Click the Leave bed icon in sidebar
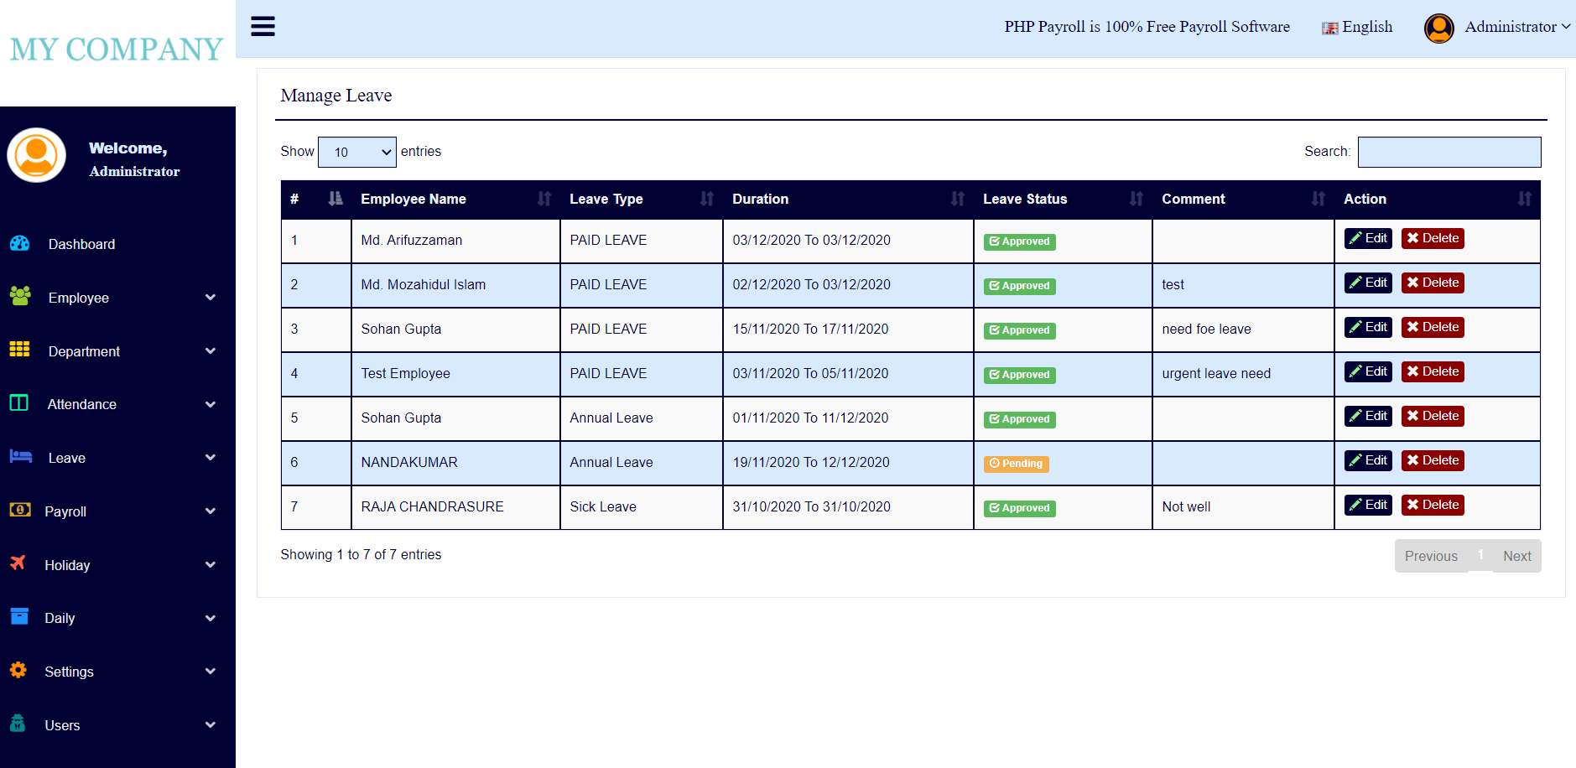The height and width of the screenshot is (768, 1576). click(x=19, y=457)
